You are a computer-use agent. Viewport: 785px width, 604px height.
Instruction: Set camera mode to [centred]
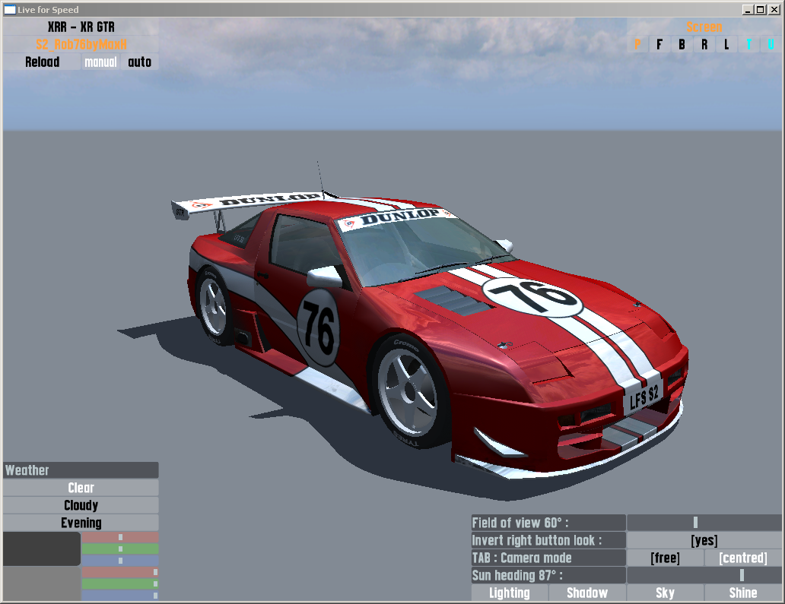click(743, 558)
